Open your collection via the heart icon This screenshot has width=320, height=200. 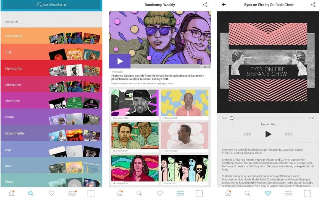coord(51,193)
